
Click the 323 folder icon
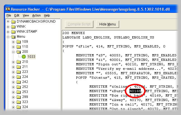pos(18,102)
